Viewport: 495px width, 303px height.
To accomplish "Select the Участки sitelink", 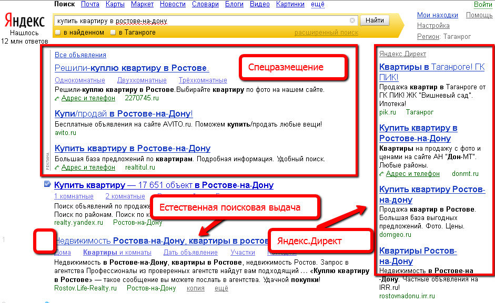I will click(243, 253).
